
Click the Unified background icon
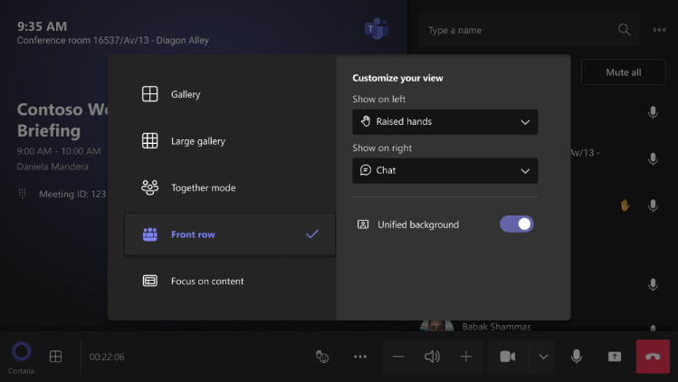click(x=363, y=224)
